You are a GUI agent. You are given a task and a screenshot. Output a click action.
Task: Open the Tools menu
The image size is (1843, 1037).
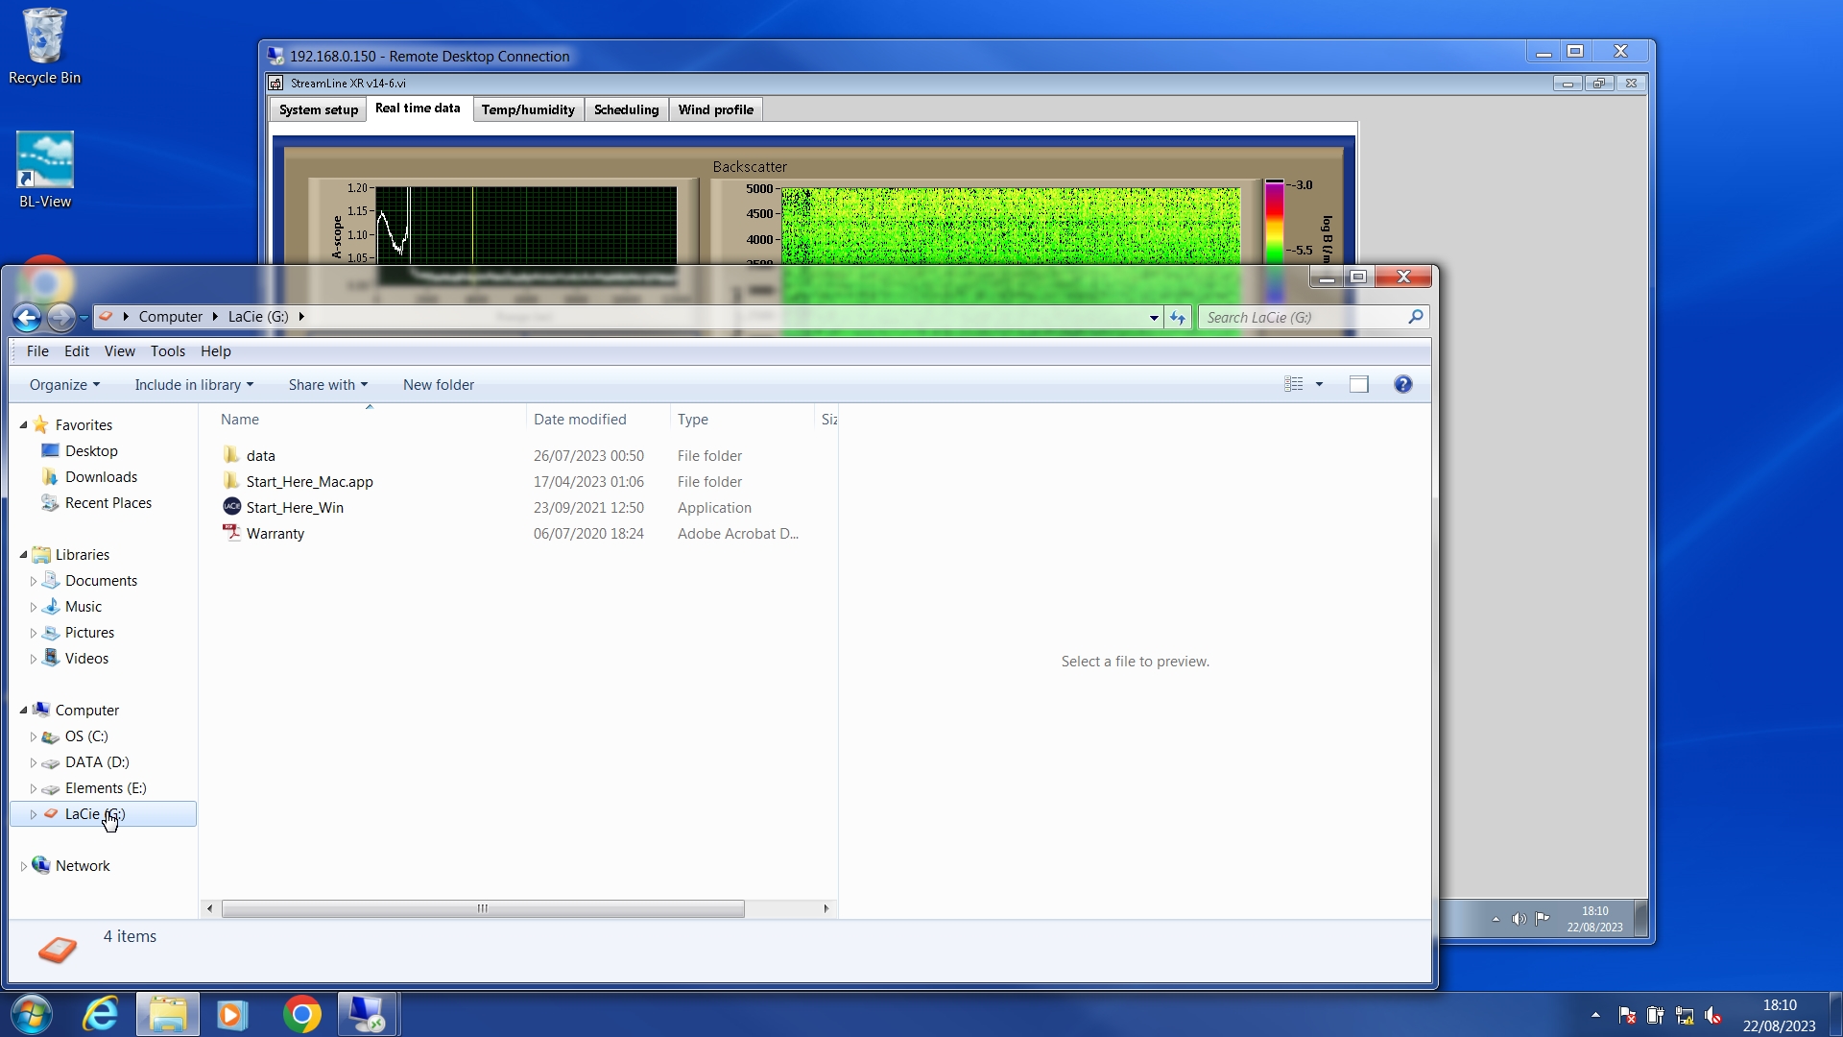tap(167, 351)
